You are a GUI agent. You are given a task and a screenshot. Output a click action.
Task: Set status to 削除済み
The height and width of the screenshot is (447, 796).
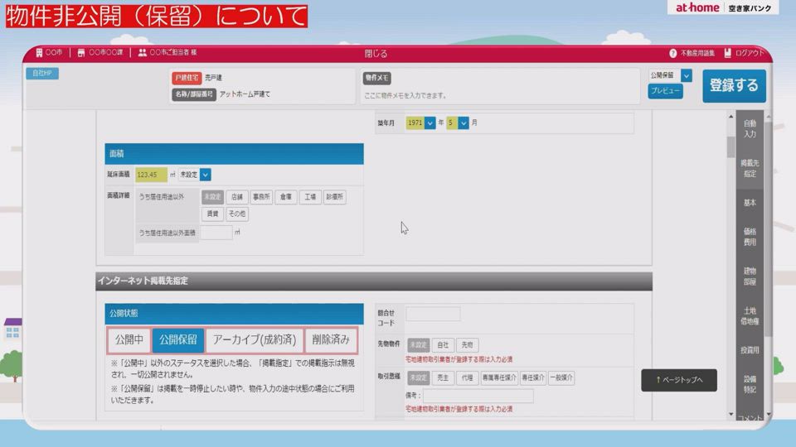(330, 340)
